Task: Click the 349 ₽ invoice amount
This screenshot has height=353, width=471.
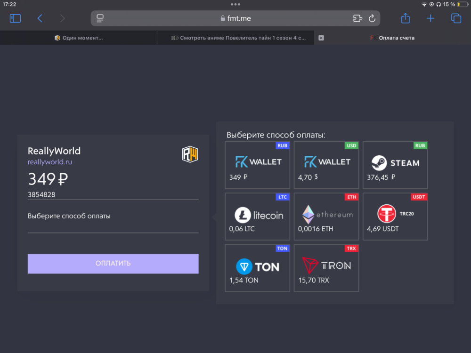Action: [x=48, y=179]
